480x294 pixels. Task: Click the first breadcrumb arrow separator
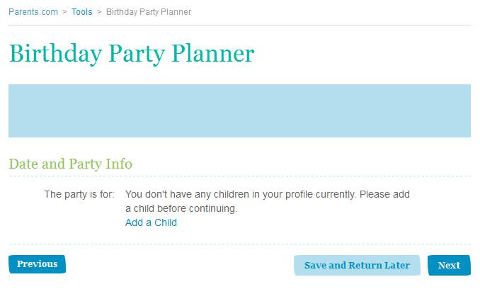tap(64, 12)
